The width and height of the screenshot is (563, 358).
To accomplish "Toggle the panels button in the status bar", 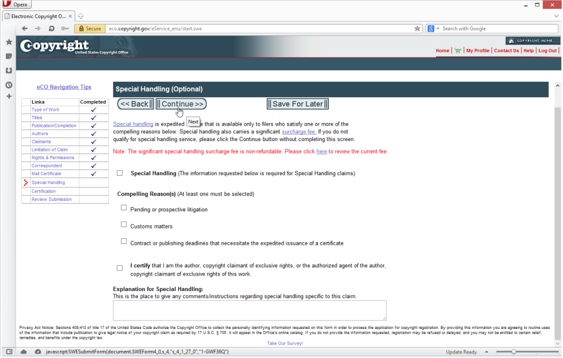I will pyautogui.click(x=9, y=352).
